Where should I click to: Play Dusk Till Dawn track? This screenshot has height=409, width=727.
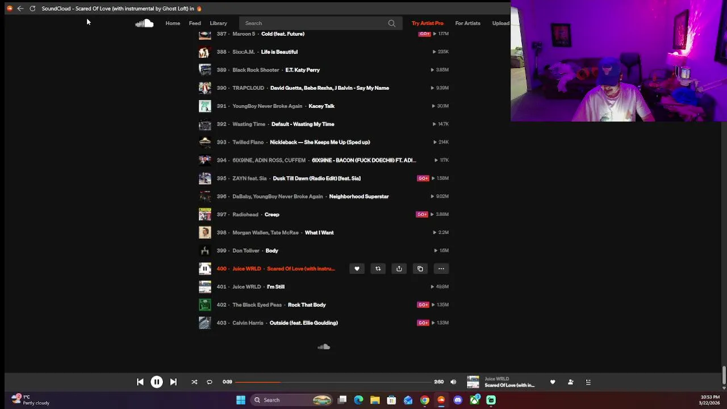pos(317,178)
